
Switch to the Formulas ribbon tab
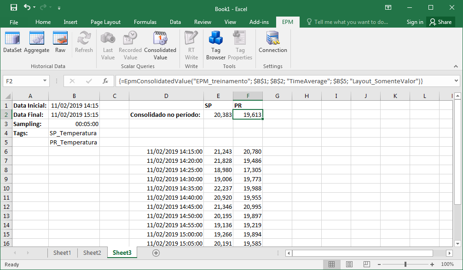pos(145,22)
